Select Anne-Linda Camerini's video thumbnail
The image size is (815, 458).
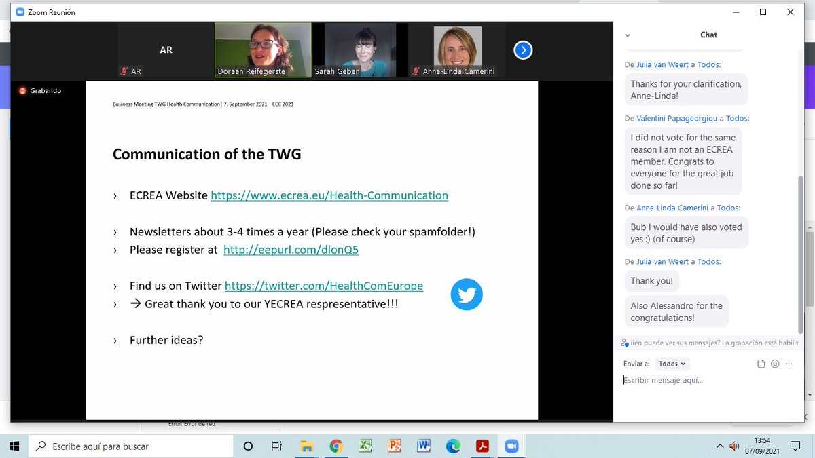[457, 50]
